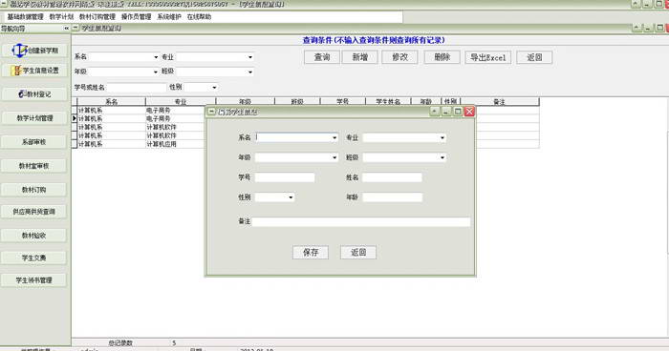Screen dimensions: 669x351
Task: Click the 查询 button
Action: coord(322,57)
